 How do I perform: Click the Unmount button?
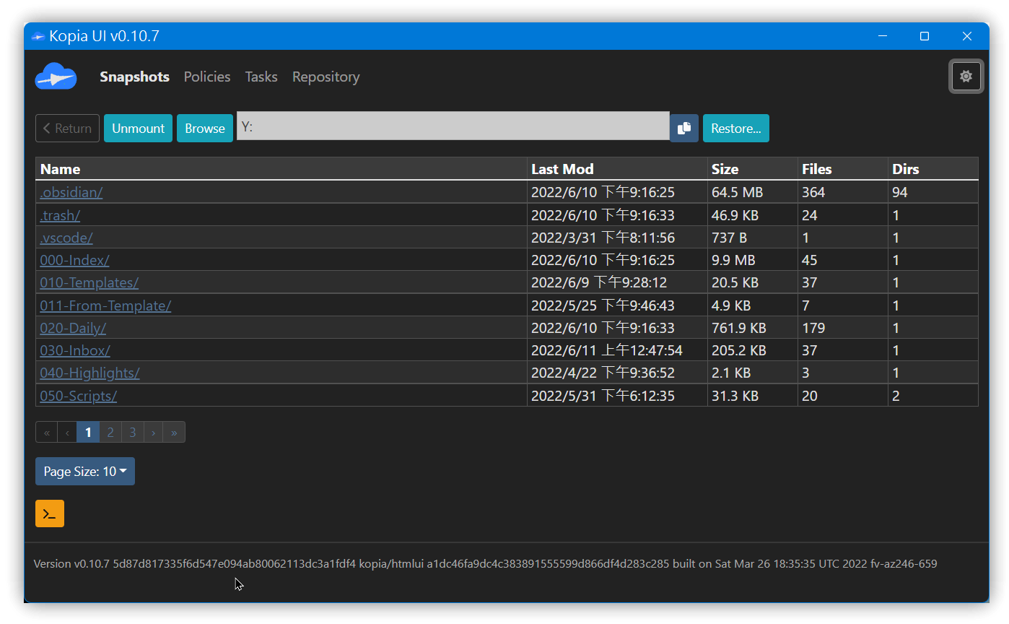point(138,128)
